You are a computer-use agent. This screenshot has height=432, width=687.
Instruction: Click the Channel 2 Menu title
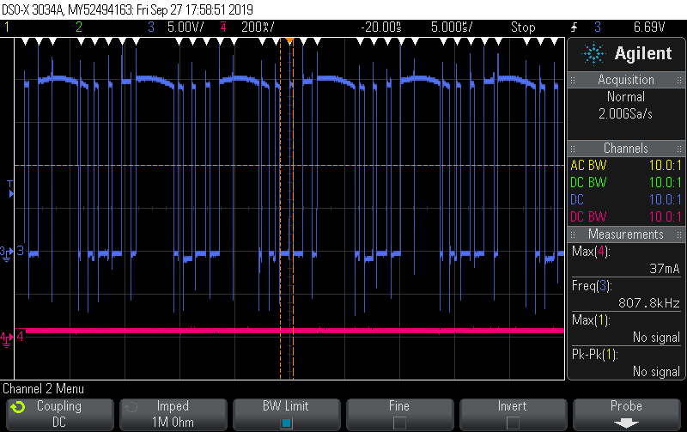(44, 388)
